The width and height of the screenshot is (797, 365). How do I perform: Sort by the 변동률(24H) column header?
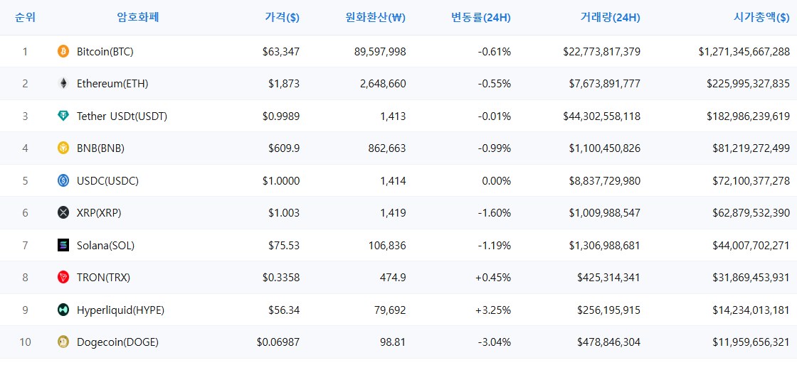[x=481, y=17]
